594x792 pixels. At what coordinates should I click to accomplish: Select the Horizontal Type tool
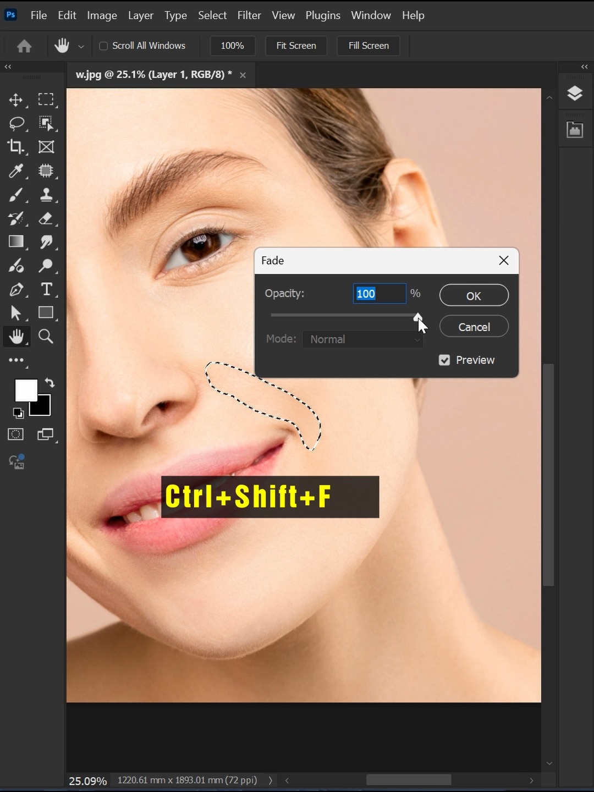[x=46, y=289]
